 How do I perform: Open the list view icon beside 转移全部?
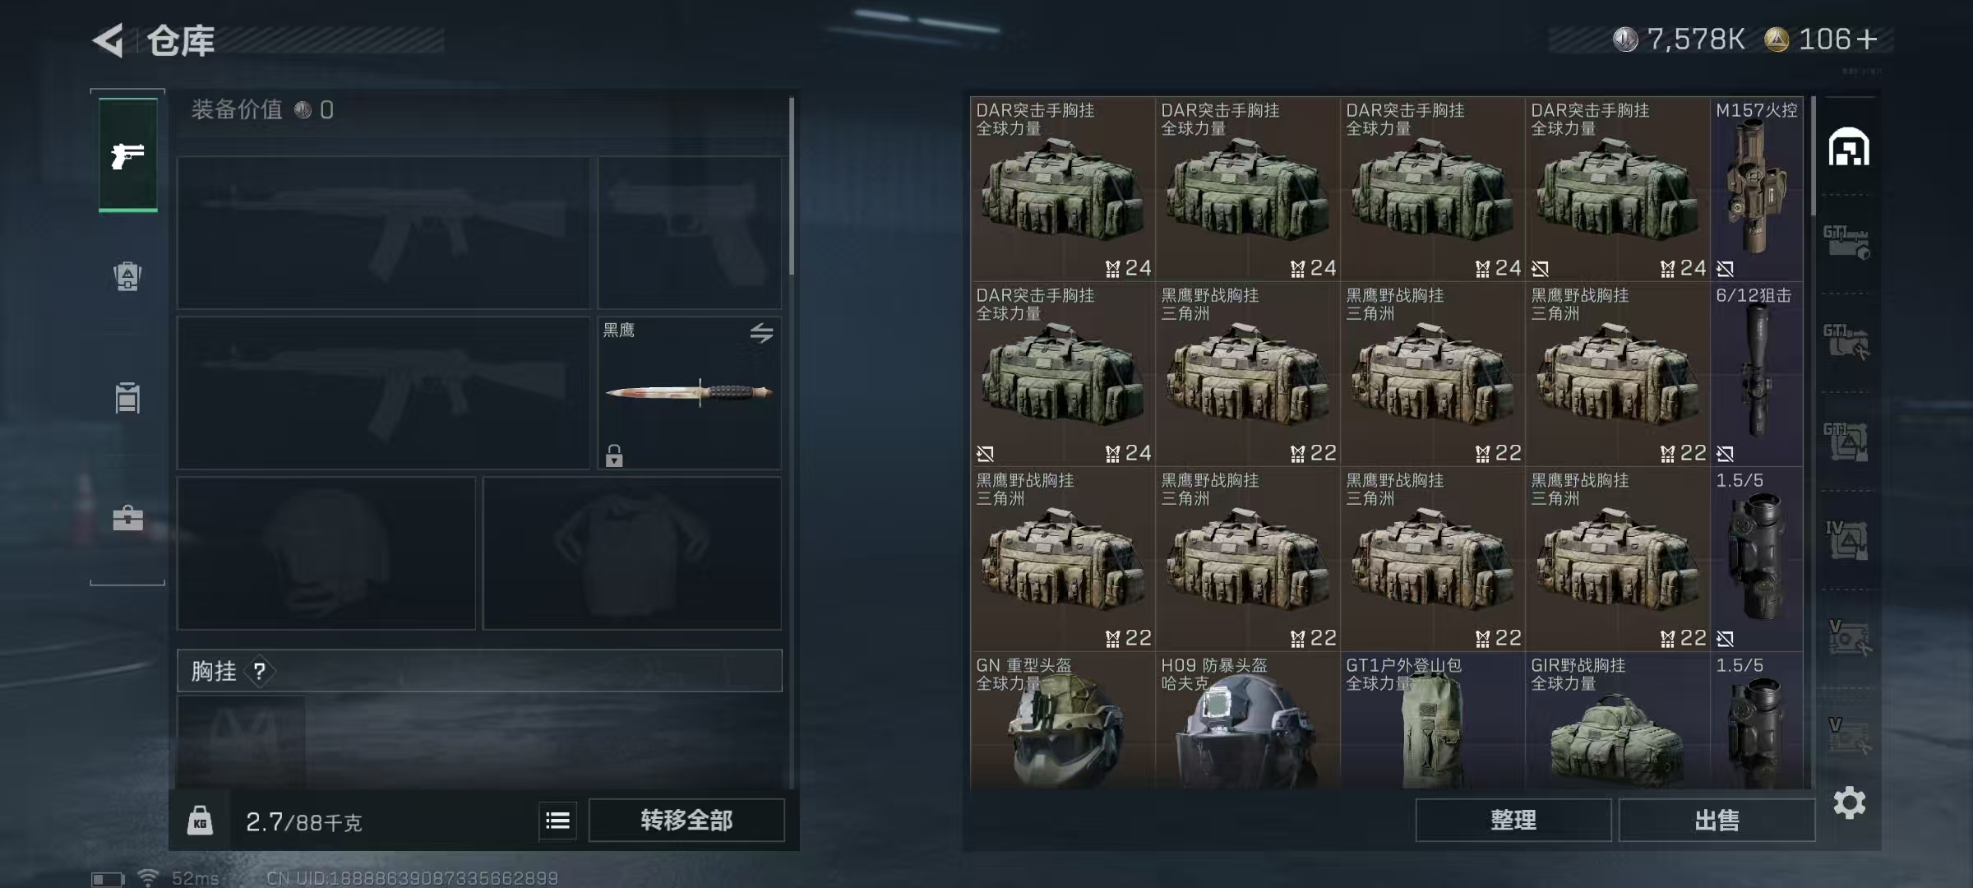coord(558,821)
